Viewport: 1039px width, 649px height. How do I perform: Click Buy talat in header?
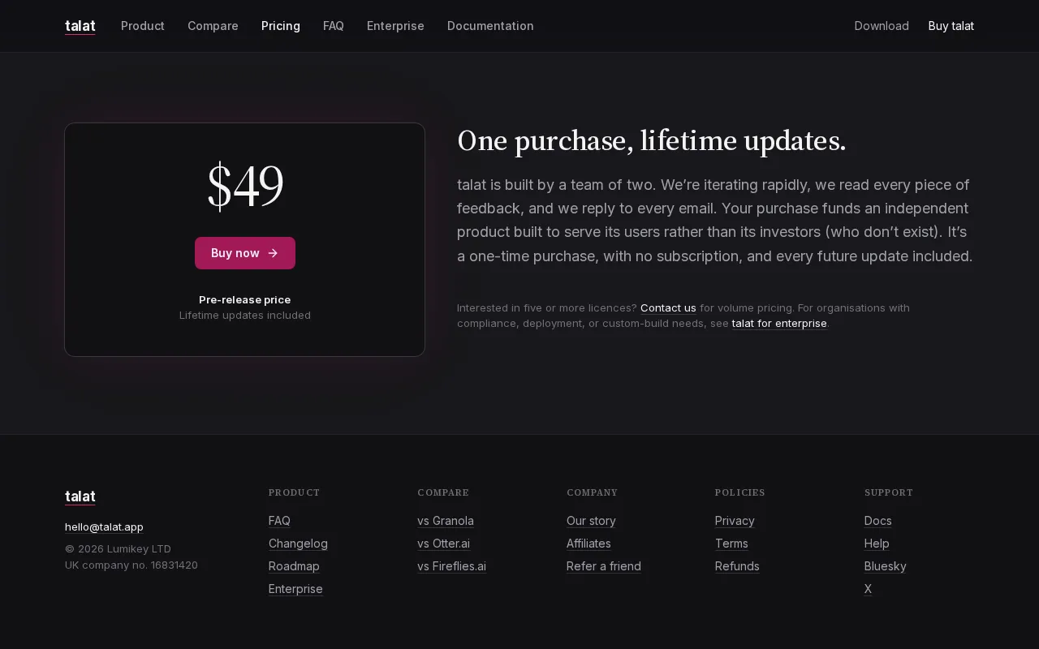951,26
